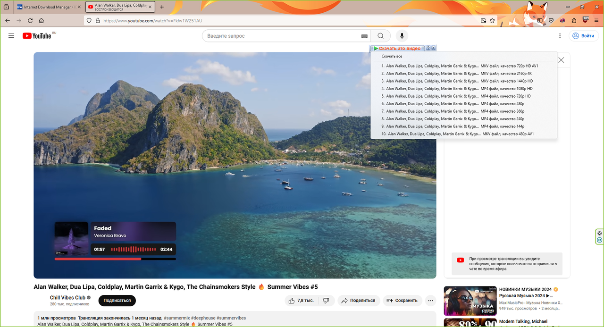
Task: Select the Alan Walker YouTube tab
Action: 120,7
